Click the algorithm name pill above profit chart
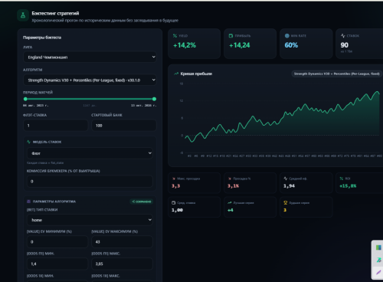This screenshot has height=282, width=383. 337,74
